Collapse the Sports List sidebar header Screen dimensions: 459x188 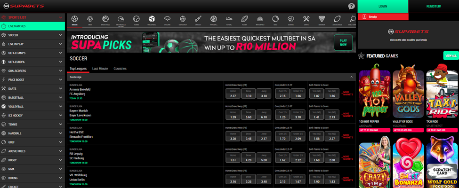coord(32,17)
